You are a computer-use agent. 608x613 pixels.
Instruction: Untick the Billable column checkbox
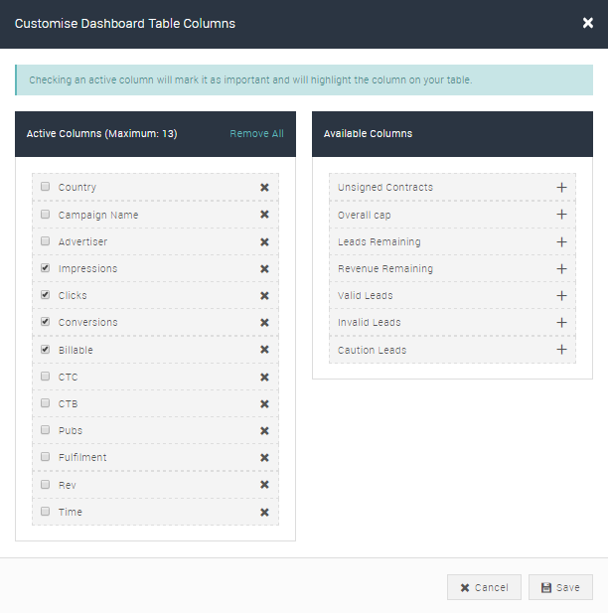coord(46,350)
